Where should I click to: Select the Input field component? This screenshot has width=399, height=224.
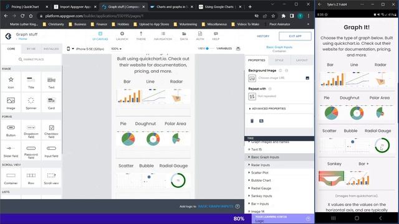(51, 151)
